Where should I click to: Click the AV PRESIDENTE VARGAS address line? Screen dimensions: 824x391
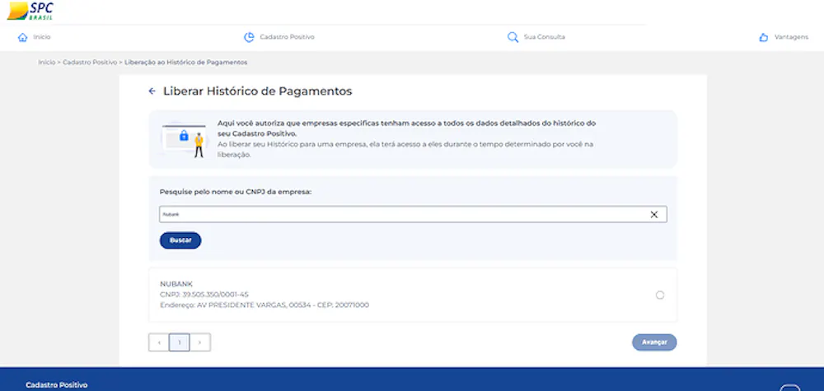click(265, 305)
